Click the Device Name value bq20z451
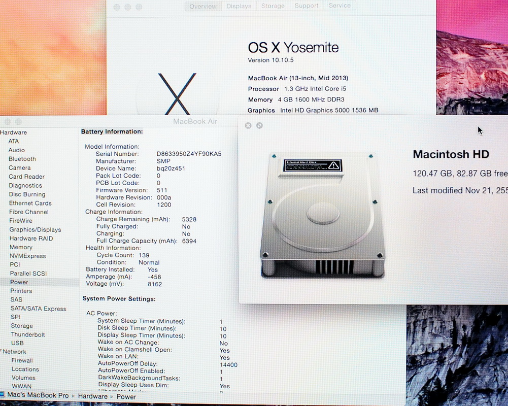Image resolution: width=508 pixels, height=406 pixels. click(x=171, y=168)
